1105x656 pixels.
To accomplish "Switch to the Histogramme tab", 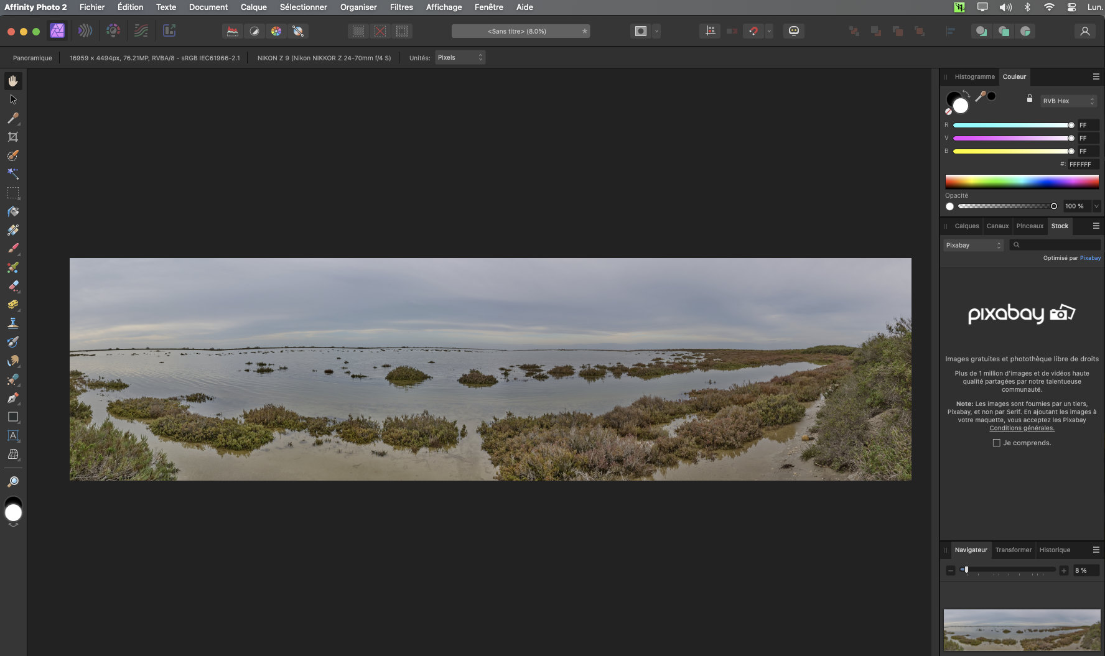I will point(974,76).
